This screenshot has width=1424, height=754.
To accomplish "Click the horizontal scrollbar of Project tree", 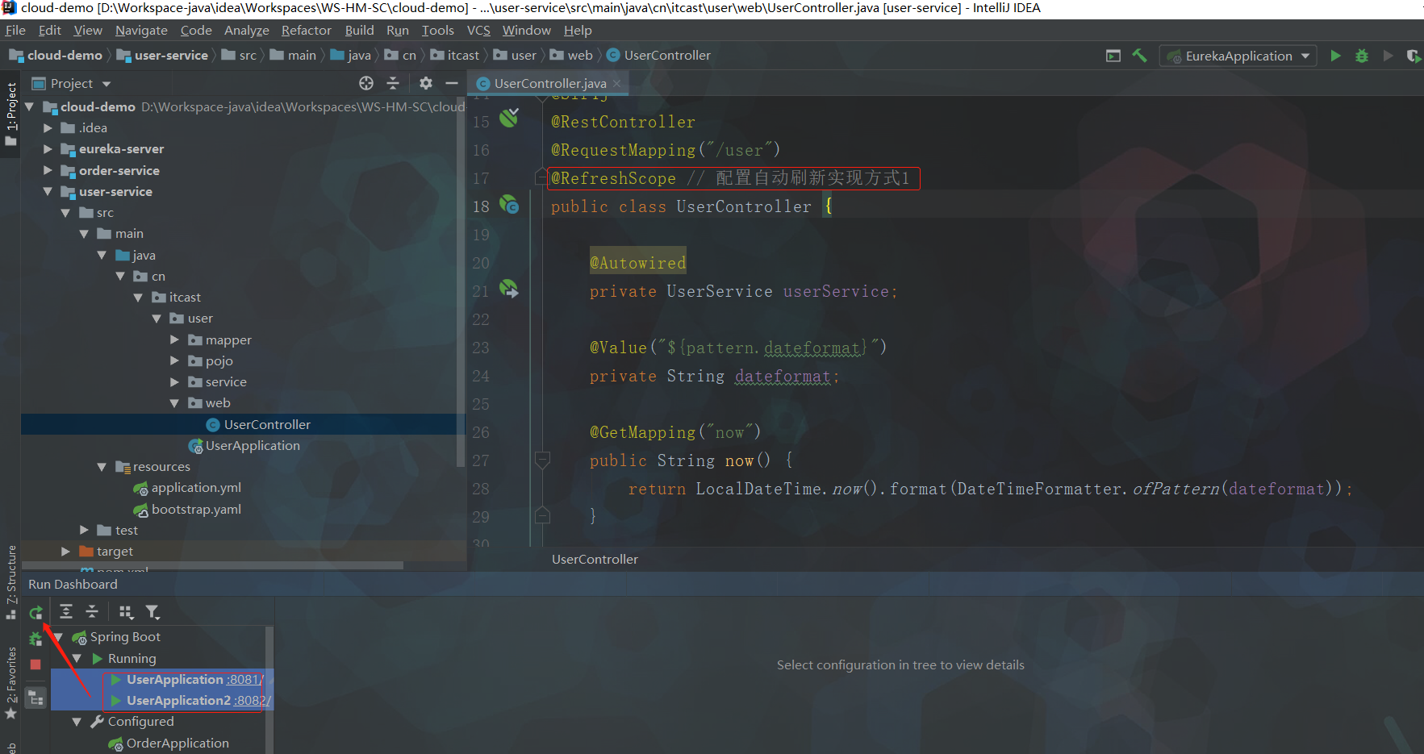I will pos(212,565).
